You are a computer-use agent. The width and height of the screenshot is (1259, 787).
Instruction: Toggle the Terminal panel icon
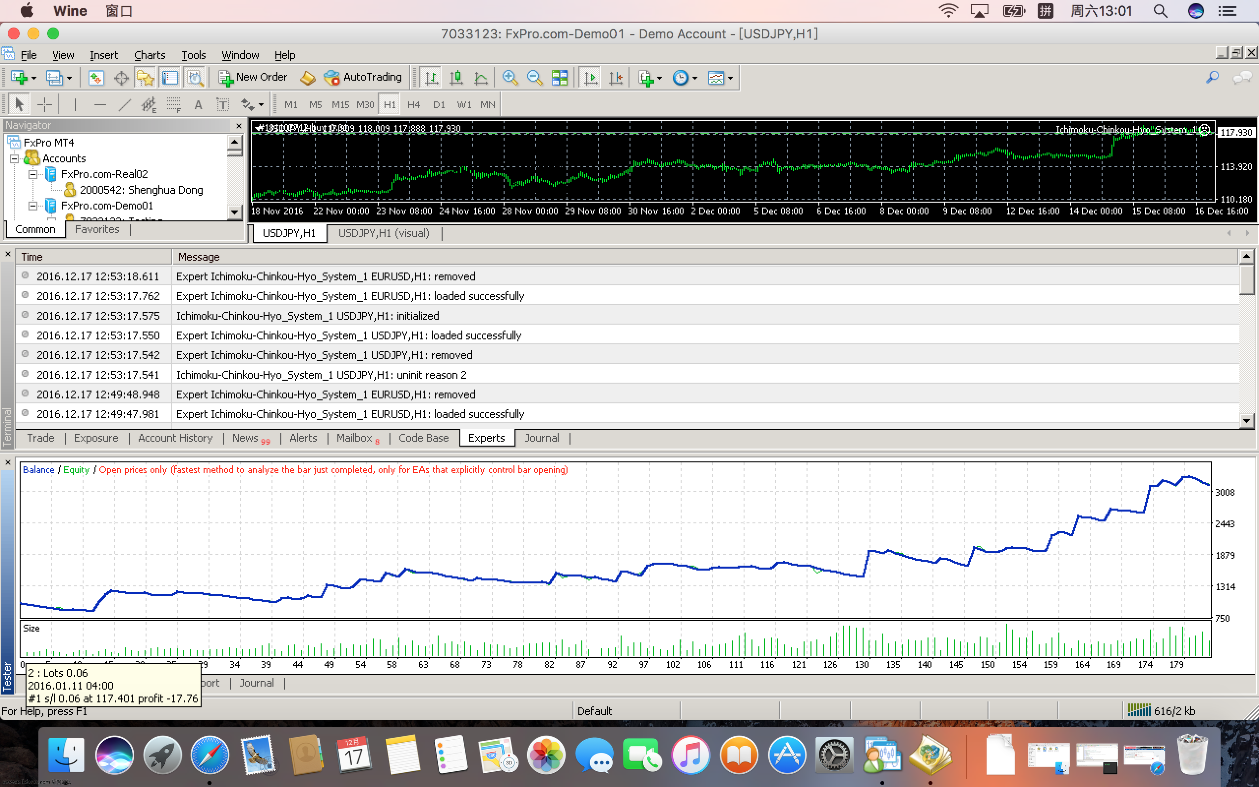(170, 78)
